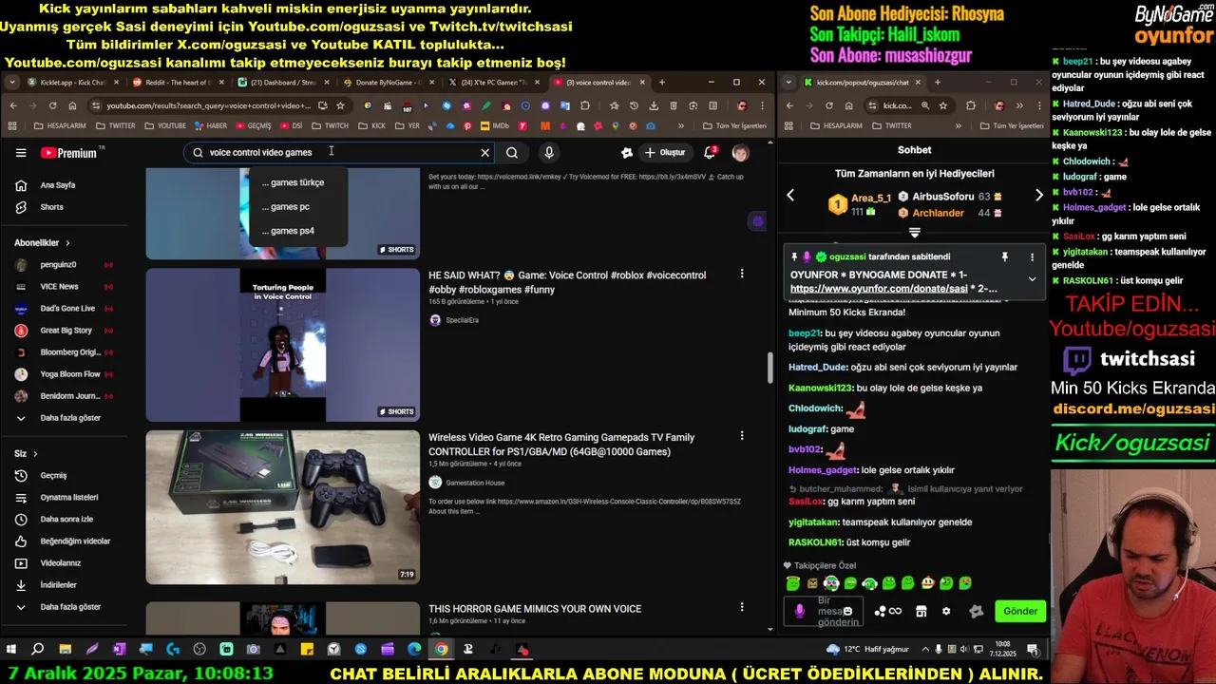Open Beğendiğim videolar in sidebar

(x=63, y=541)
